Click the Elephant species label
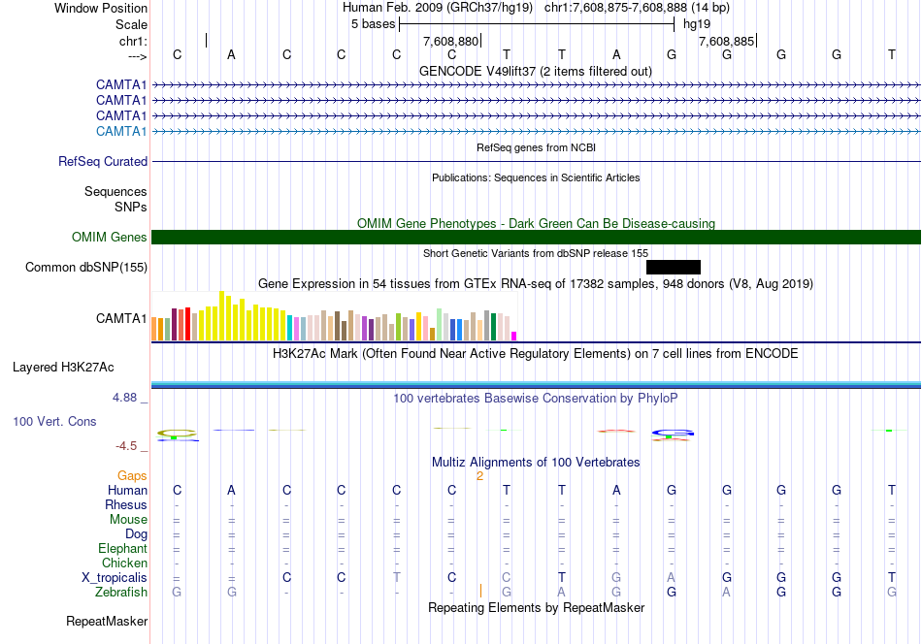This screenshot has height=644, width=922. (x=123, y=548)
